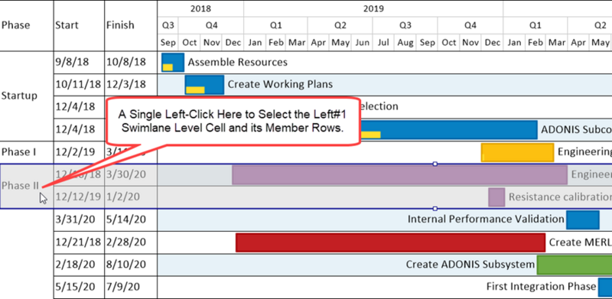This screenshot has height=299, width=612.
Task: Click the long purple Phase II Engineering bar
Action: [399, 175]
